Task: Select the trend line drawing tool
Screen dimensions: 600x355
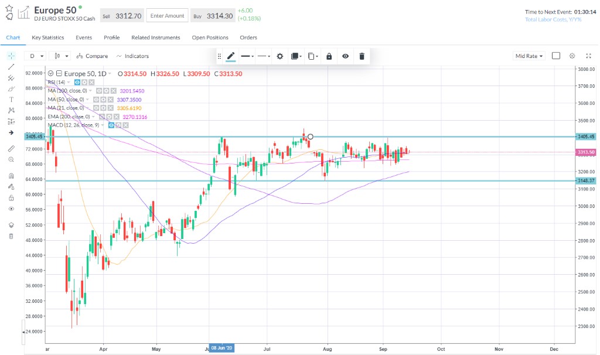Action: point(11,67)
